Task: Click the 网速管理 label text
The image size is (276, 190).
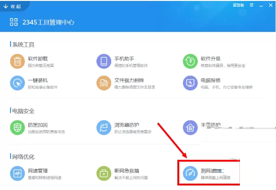Action: tap(38, 171)
